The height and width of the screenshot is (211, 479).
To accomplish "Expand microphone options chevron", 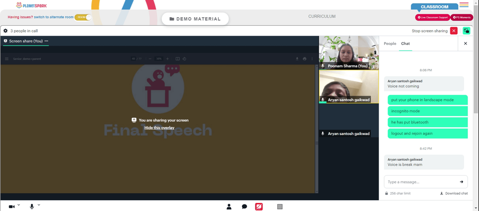I will coord(39,205).
